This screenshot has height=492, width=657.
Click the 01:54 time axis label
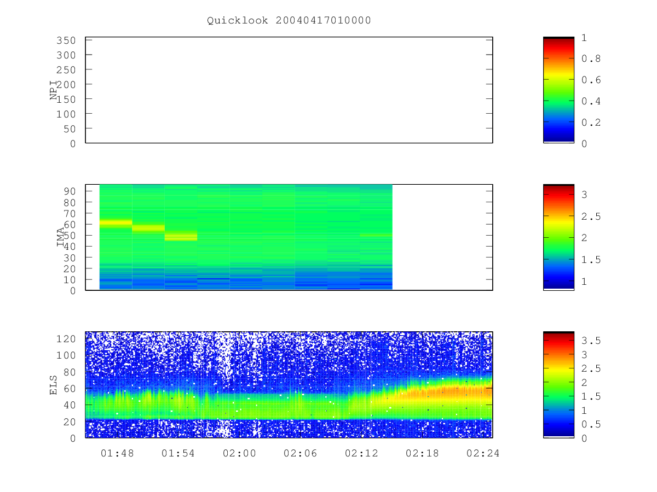178,453
